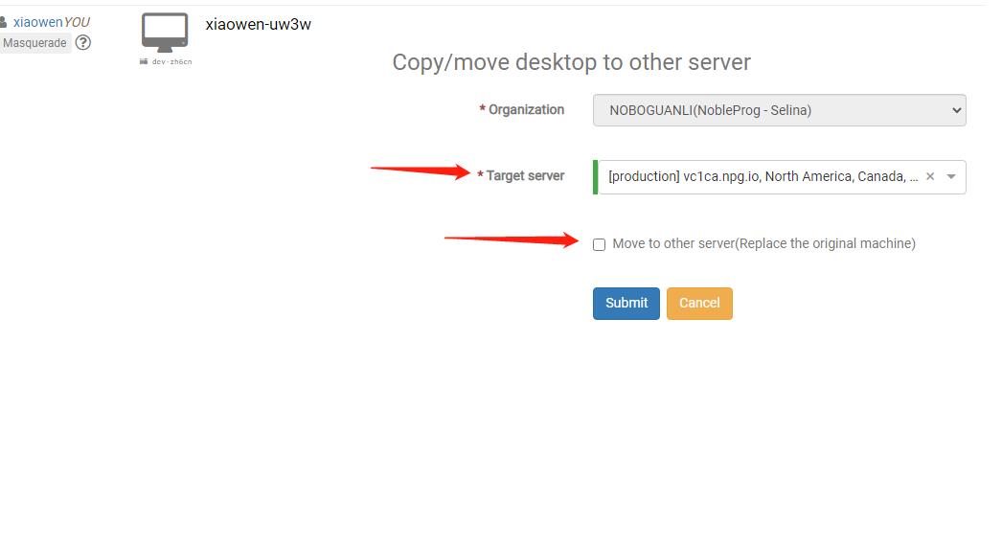Open the Organization dropdown
The image size is (1002, 546).
[x=779, y=110]
